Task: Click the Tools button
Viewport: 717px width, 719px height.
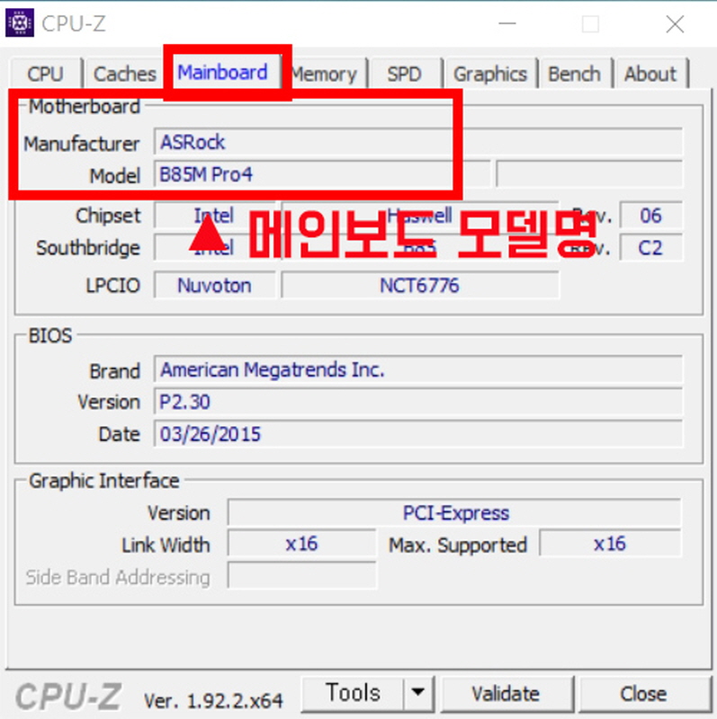Action: [353, 692]
